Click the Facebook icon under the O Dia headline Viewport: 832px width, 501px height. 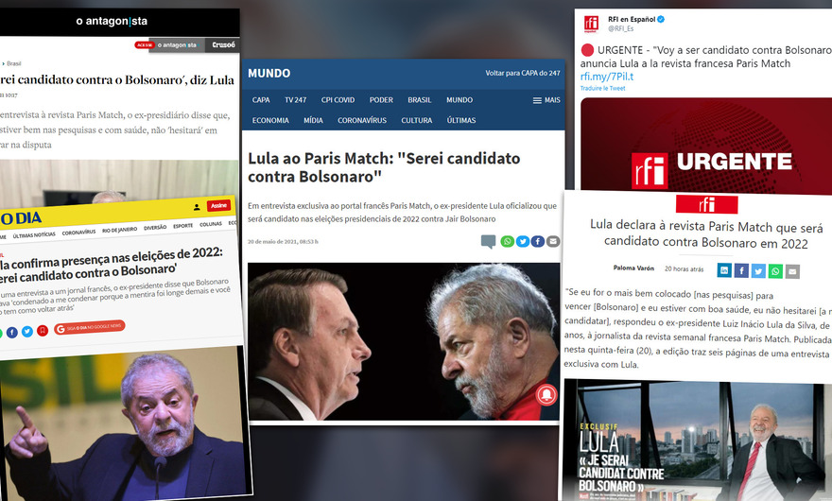coord(11,333)
